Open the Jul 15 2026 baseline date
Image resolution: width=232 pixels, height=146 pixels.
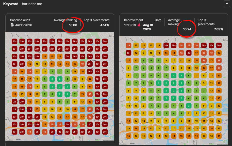click(x=24, y=25)
